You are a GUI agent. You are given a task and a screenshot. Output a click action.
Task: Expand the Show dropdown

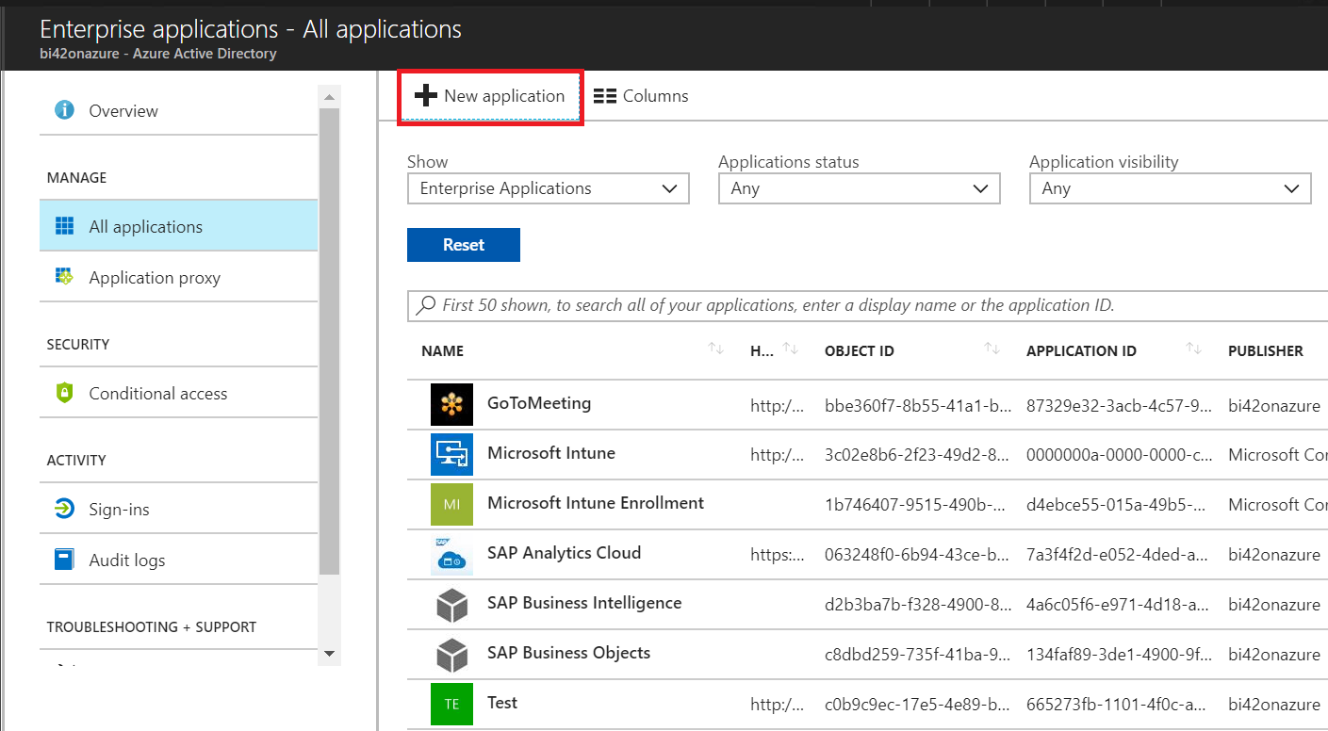pos(548,188)
